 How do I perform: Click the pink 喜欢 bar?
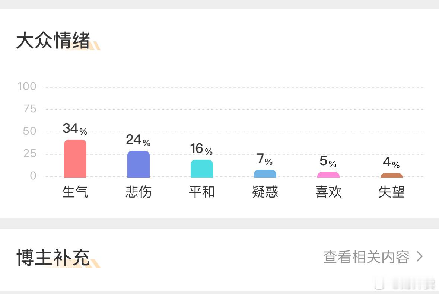328,175
